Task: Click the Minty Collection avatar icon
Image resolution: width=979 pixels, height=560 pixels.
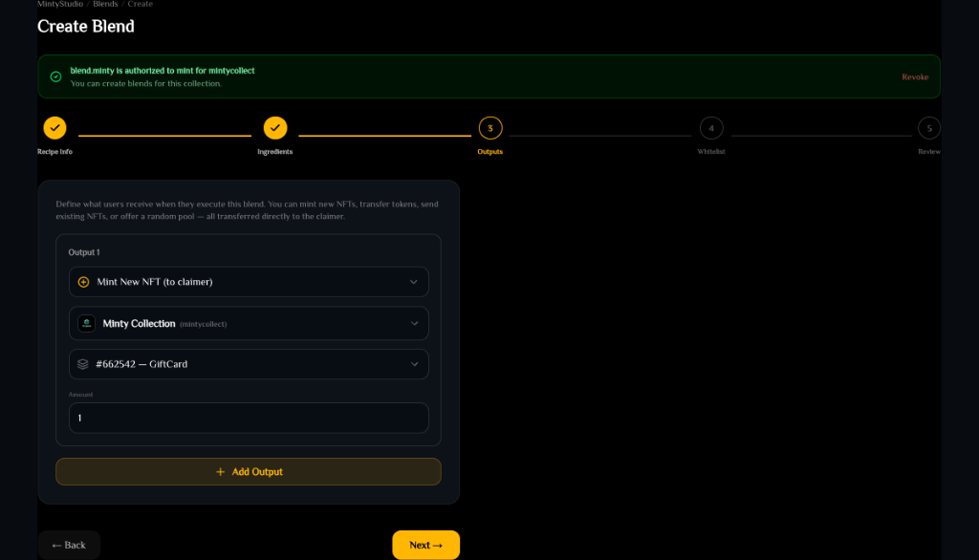Action: [x=86, y=323]
